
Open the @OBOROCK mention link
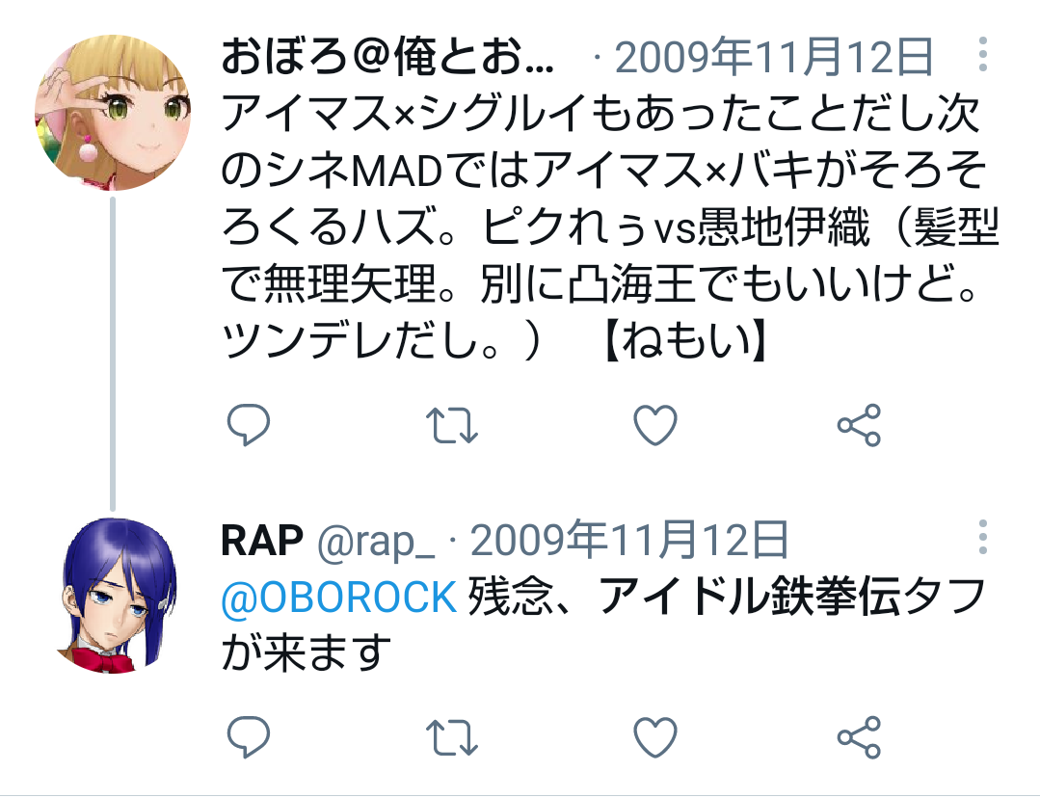[x=339, y=597]
